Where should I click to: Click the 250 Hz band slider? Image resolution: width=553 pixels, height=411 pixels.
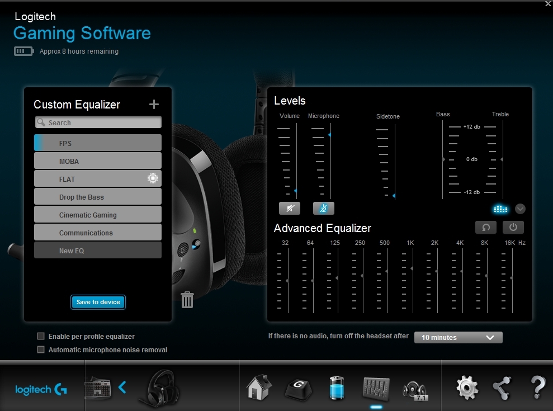click(x=362, y=276)
